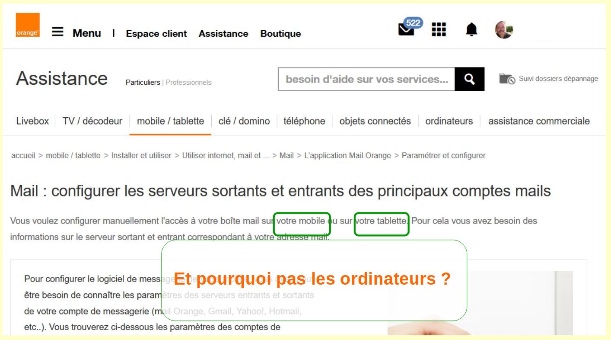Select the objets connectés tab
This screenshot has height=340, width=611.
[375, 121]
